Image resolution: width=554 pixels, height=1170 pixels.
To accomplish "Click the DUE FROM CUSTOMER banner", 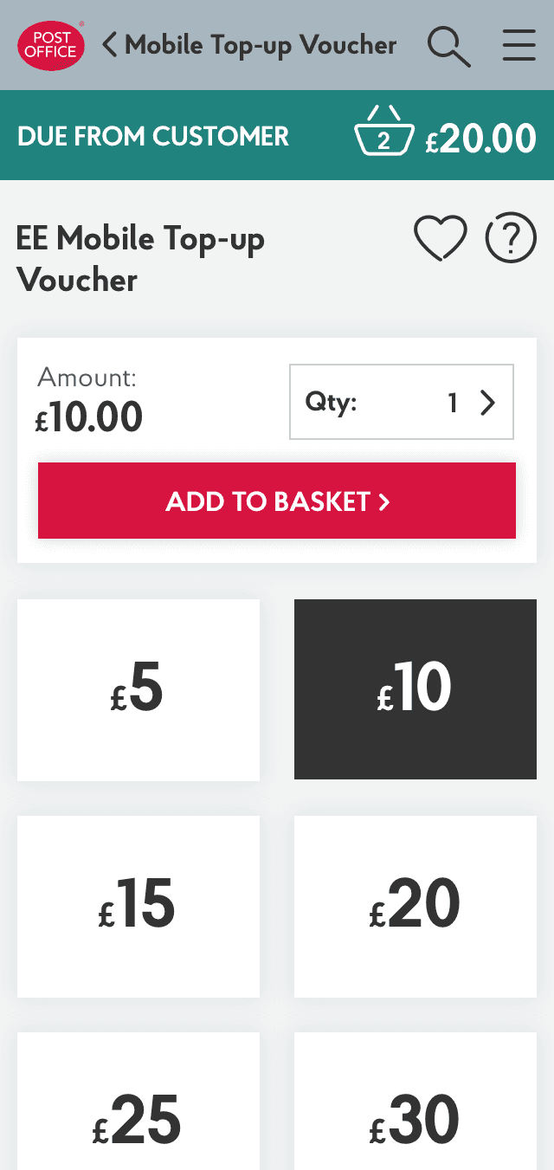I will coord(152,136).
